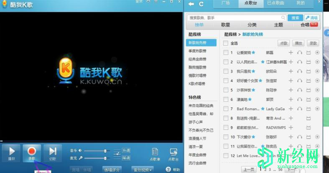Tick the checkbox for song 凄美地

226,100
